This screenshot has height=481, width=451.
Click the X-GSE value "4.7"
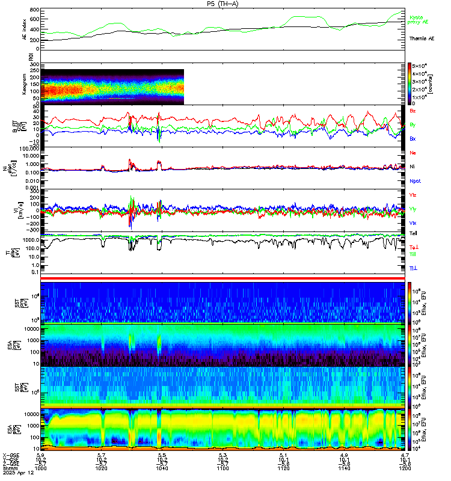pyautogui.click(x=405, y=455)
